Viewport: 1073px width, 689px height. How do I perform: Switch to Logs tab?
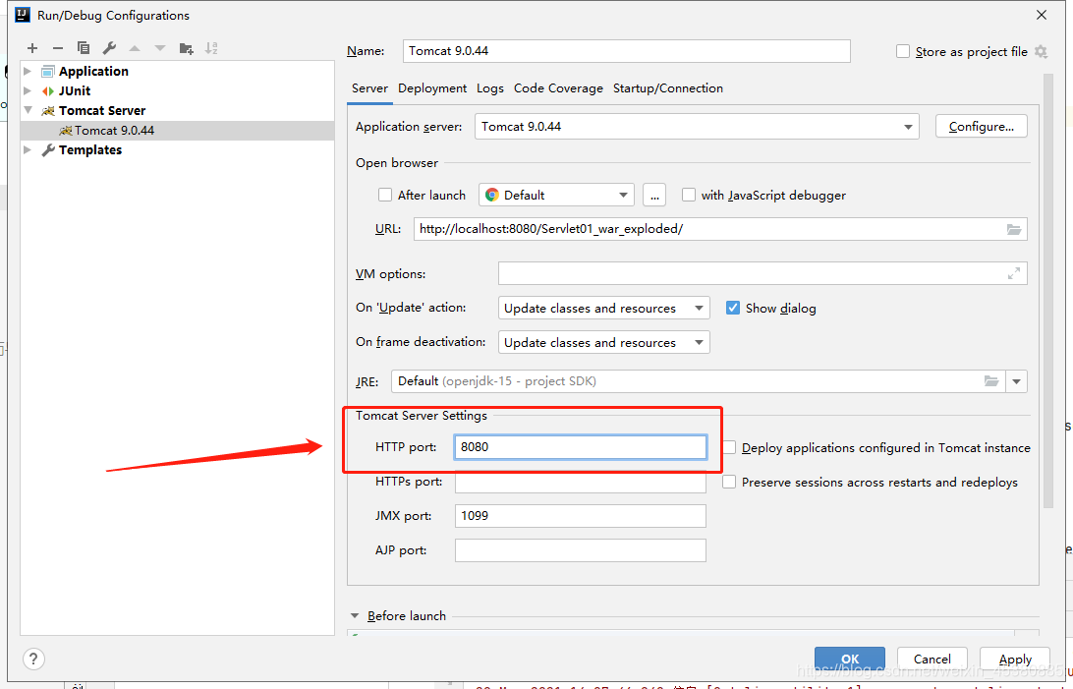[490, 88]
